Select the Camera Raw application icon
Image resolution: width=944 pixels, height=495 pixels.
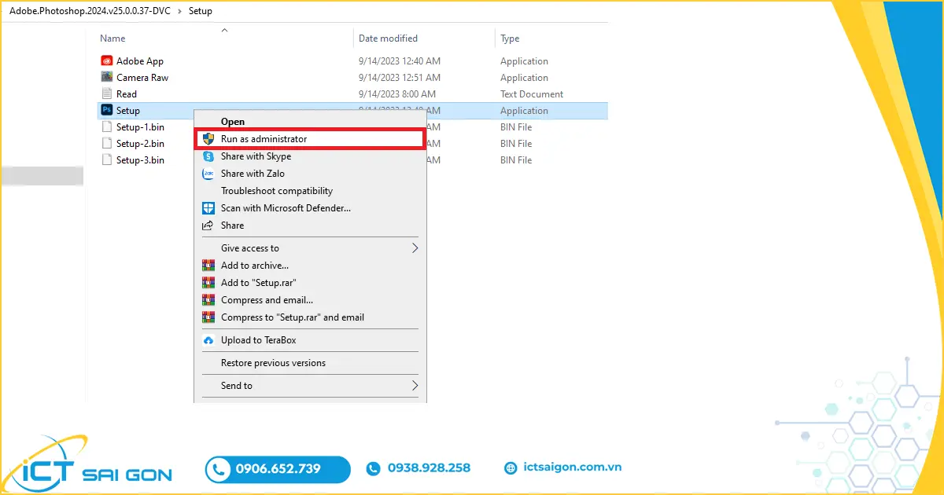[x=107, y=78]
